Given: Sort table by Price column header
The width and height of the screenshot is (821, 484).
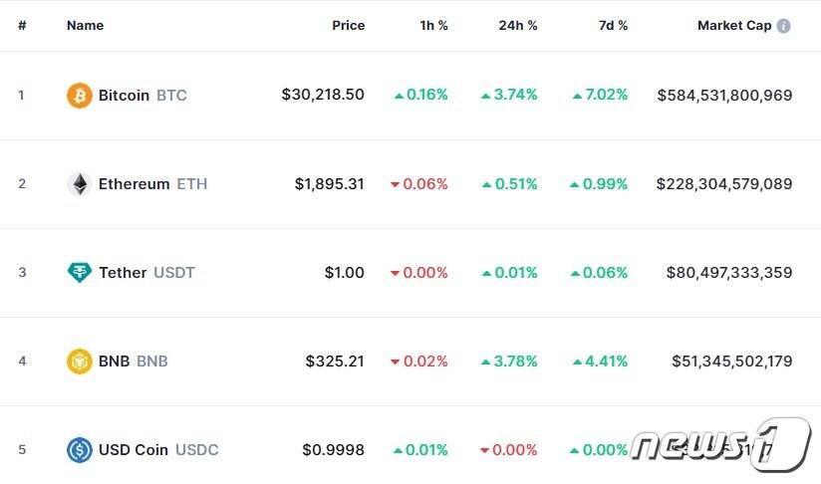Looking at the screenshot, I should pos(348,26).
